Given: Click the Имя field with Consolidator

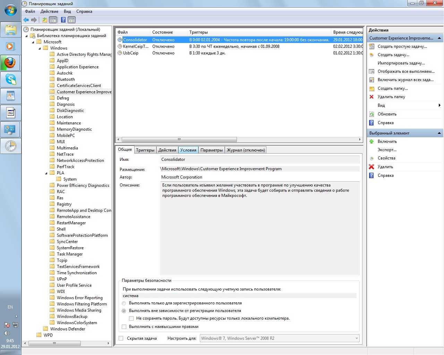Looking at the screenshot, I should coord(260,159).
